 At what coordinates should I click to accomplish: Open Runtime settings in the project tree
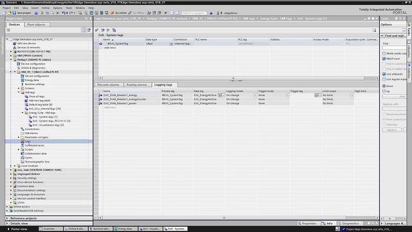pos(35,84)
